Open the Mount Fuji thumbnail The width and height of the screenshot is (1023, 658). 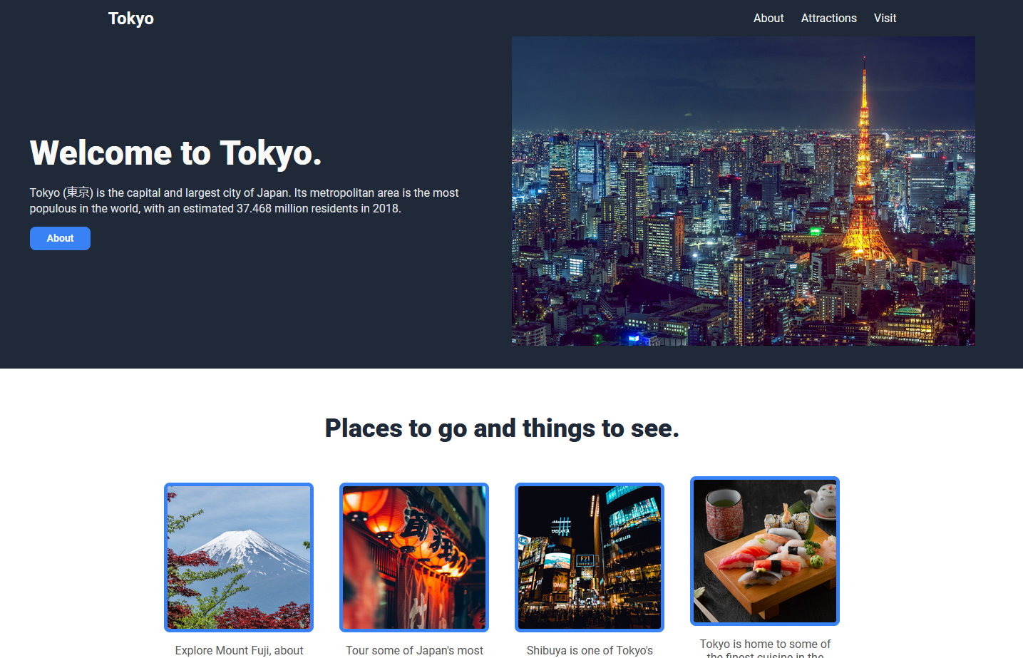tap(239, 557)
